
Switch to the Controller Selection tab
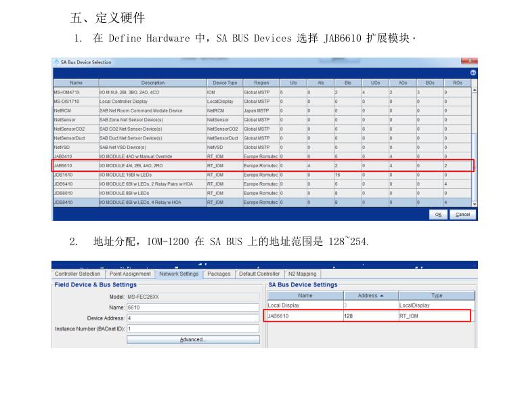(77, 274)
